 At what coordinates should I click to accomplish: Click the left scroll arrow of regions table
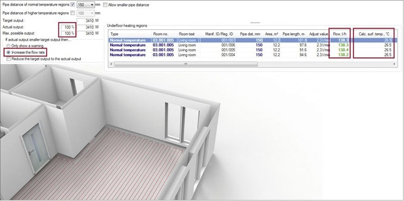111,64
